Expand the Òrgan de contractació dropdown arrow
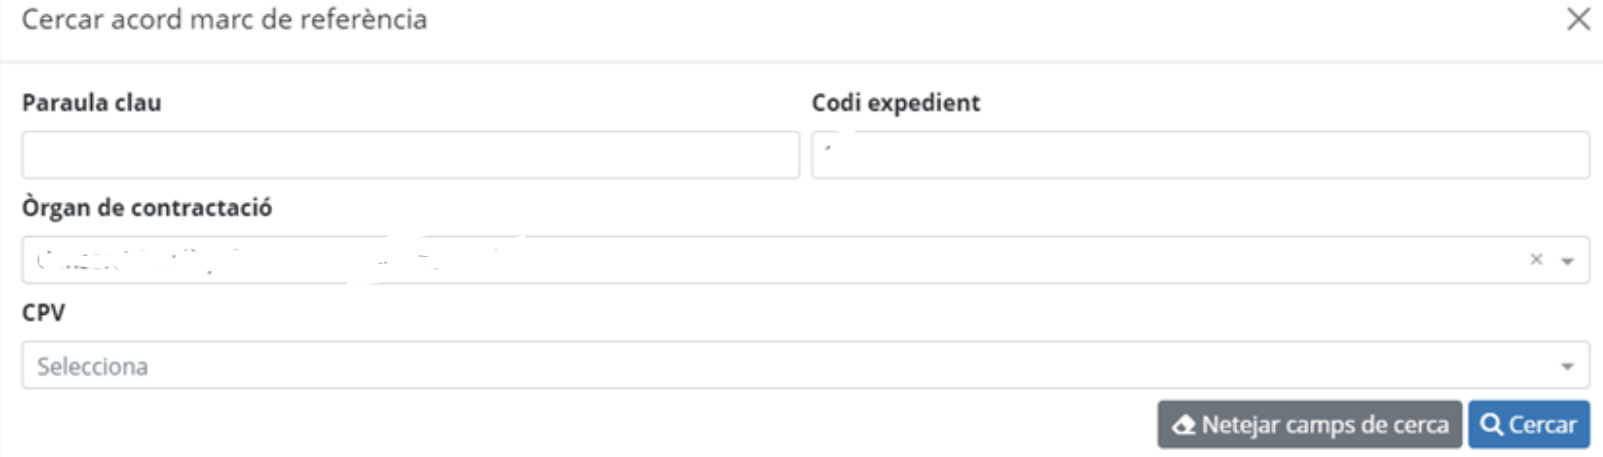Viewport: 1603px width, 457px height. coord(1567,262)
